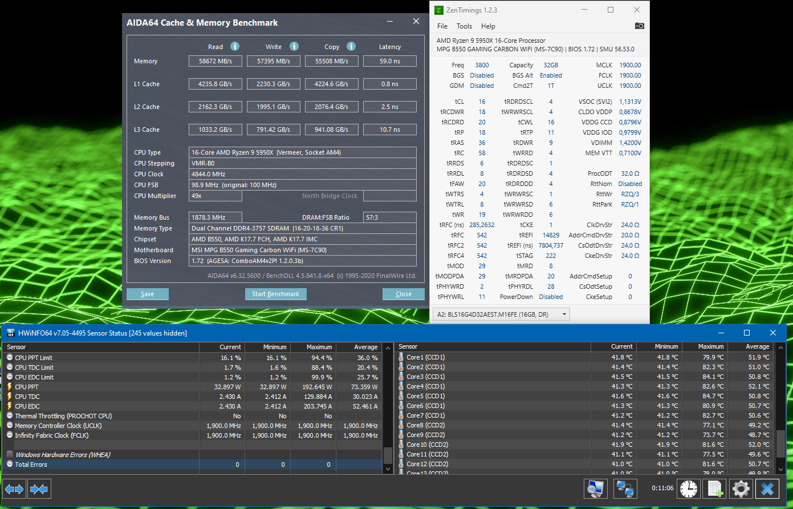Image resolution: width=793 pixels, height=509 pixels.
Task: Click the ProcODT 32.0 Ω value
Action: point(630,173)
